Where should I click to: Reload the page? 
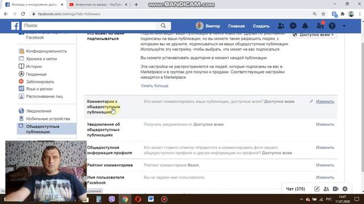pyautogui.click(x=23, y=14)
